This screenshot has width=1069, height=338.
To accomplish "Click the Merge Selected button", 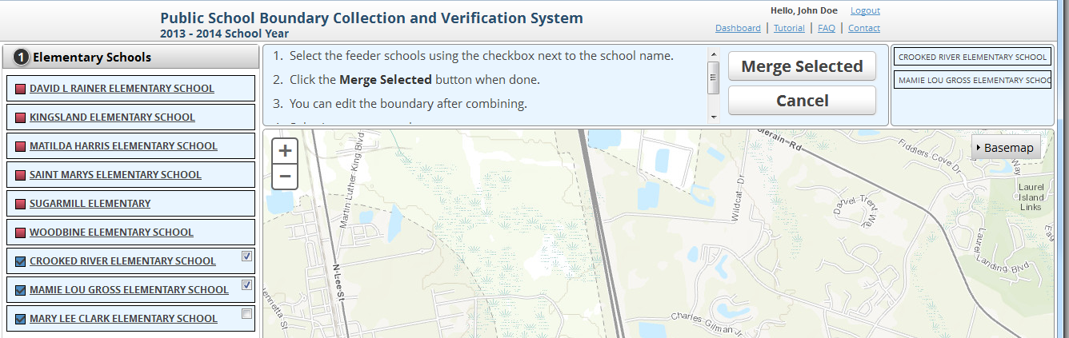I will pos(802,66).
